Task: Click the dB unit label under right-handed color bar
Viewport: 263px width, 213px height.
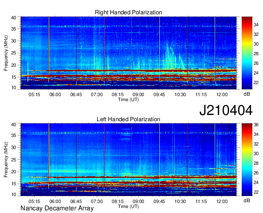Action: coord(247,94)
